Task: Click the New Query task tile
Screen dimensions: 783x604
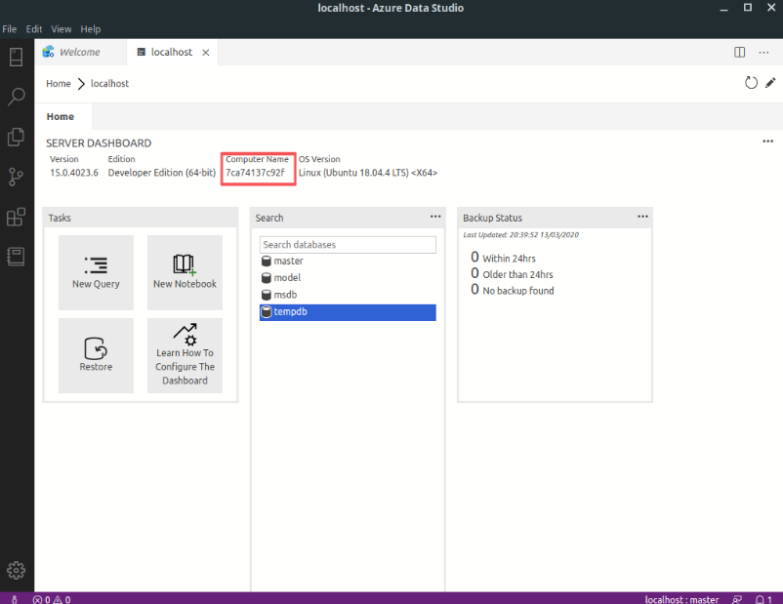Action: click(x=96, y=272)
